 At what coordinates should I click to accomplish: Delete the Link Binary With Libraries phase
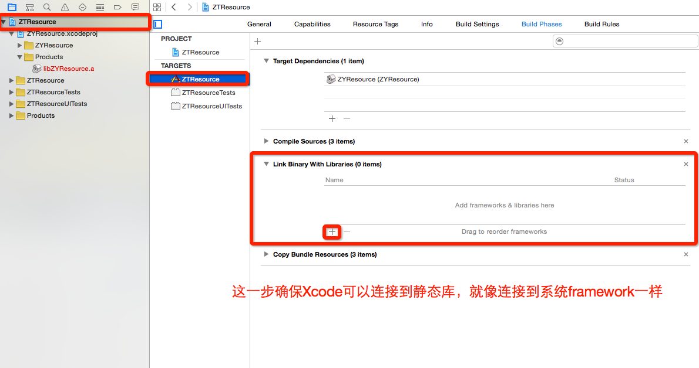coord(686,164)
